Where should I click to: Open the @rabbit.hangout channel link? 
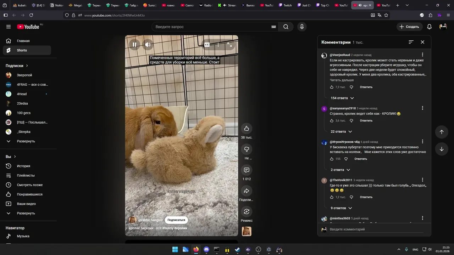point(150,220)
